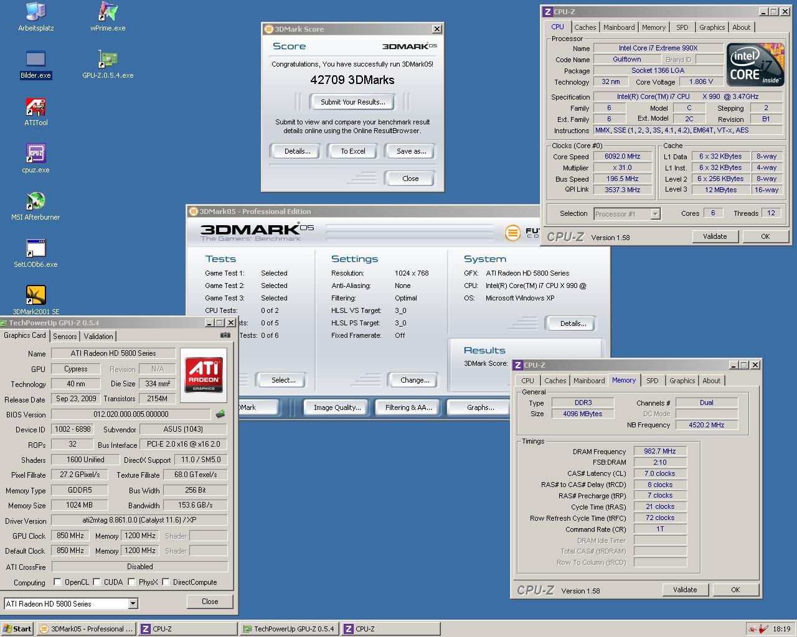
Task: Open Filtering & AA settings in 3DMark05
Action: coord(408,407)
